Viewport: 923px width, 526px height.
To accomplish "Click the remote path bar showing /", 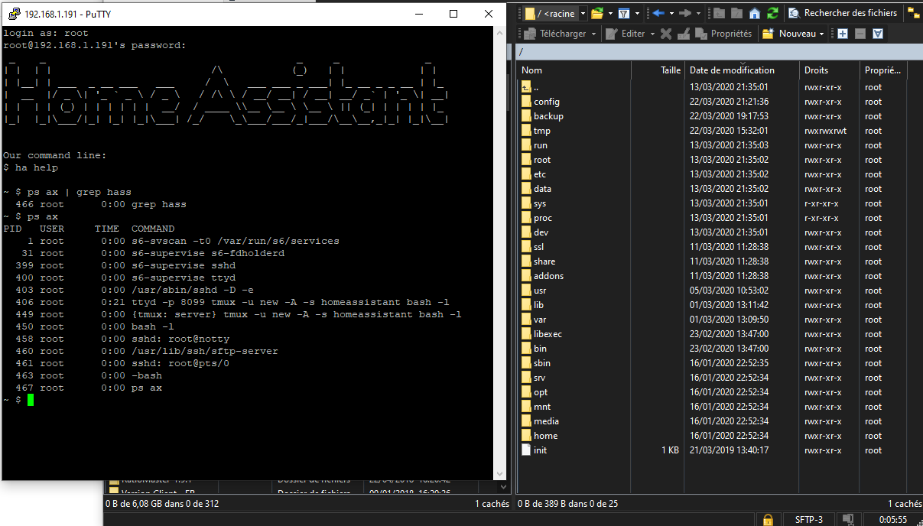I will 719,51.
